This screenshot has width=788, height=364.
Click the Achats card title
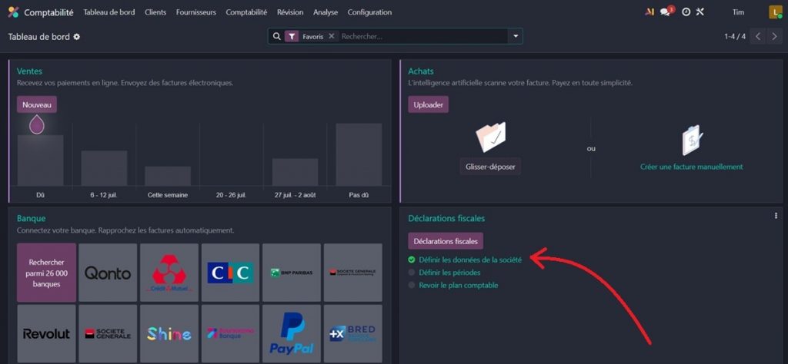[421, 71]
